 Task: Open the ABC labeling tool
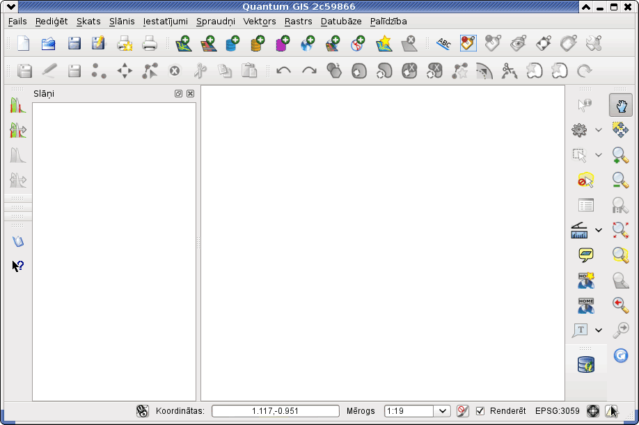[x=443, y=44]
